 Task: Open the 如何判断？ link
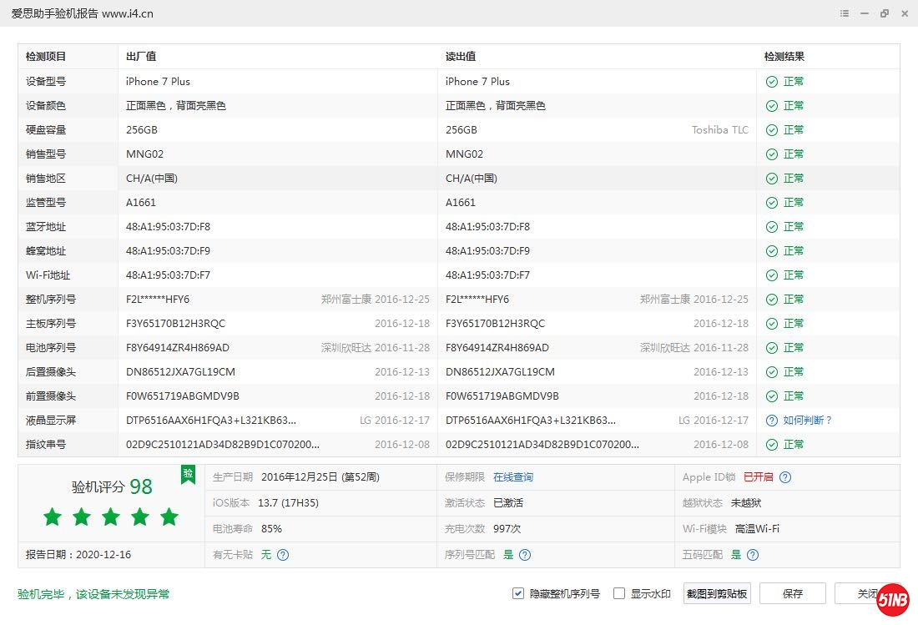tap(808, 421)
